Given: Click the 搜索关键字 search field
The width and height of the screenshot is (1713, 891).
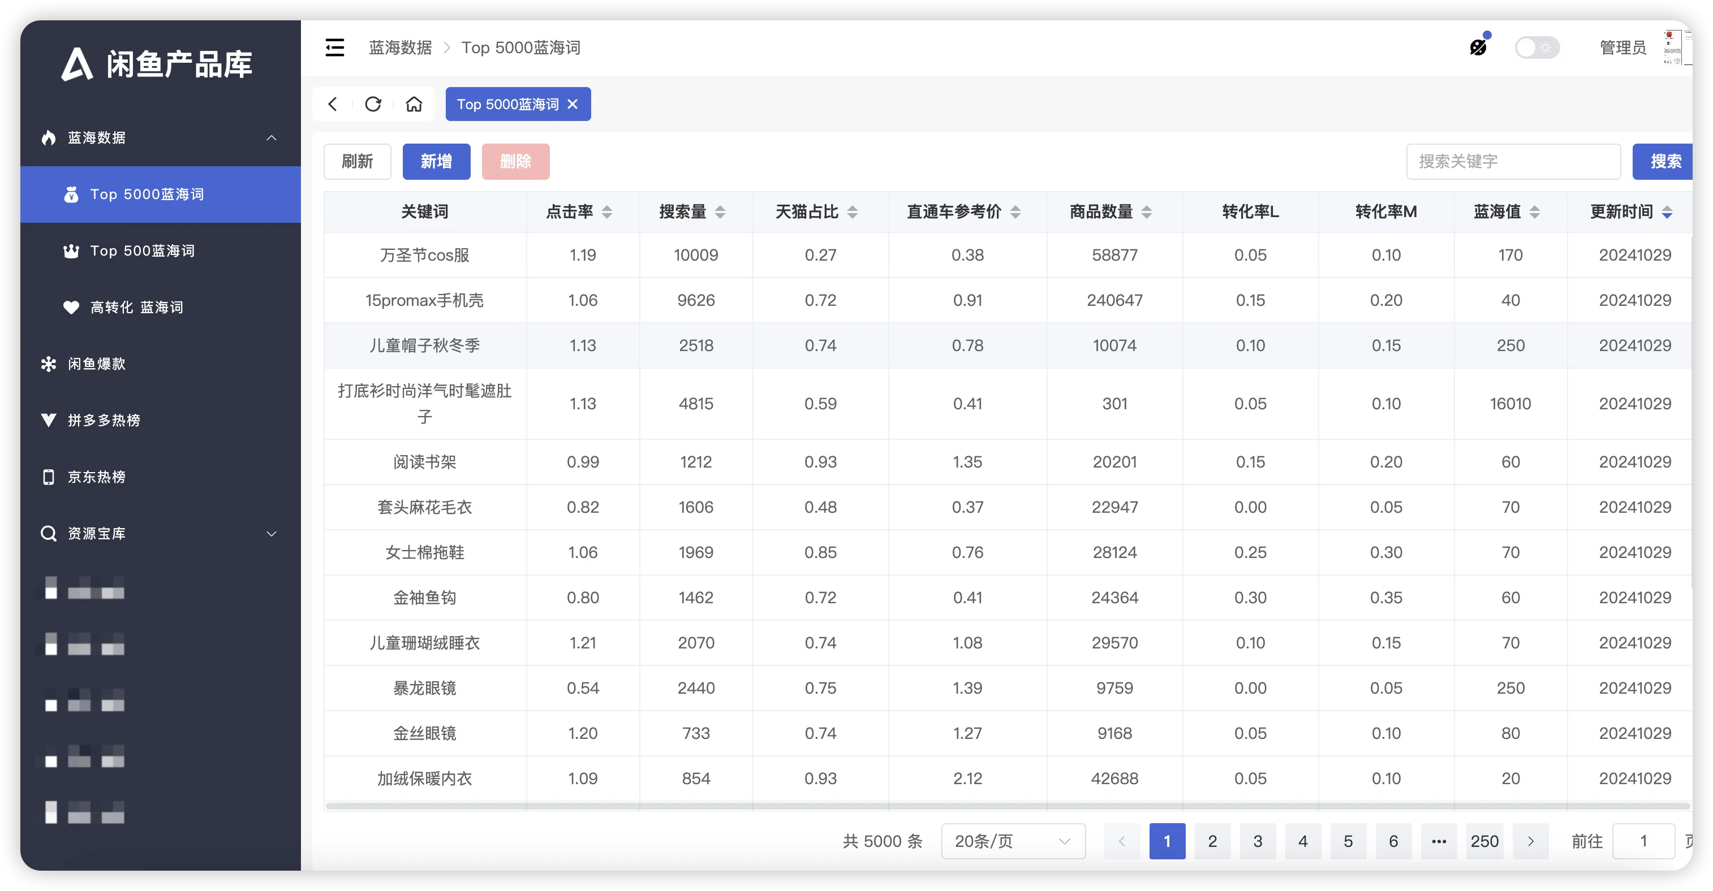Looking at the screenshot, I should [1513, 162].
